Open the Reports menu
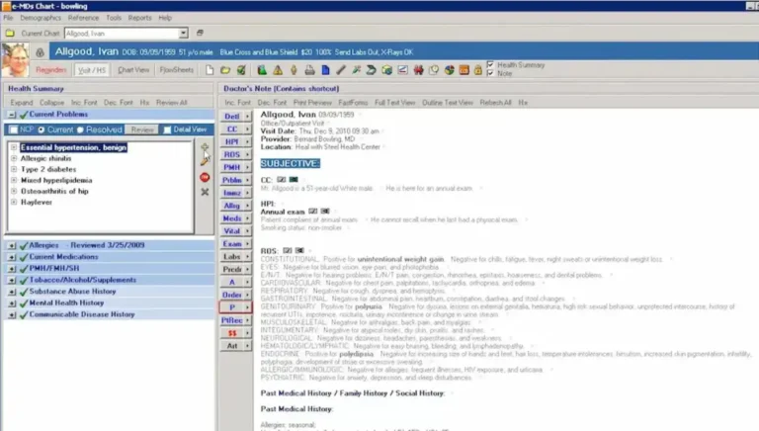 click(x=140, y=18)
